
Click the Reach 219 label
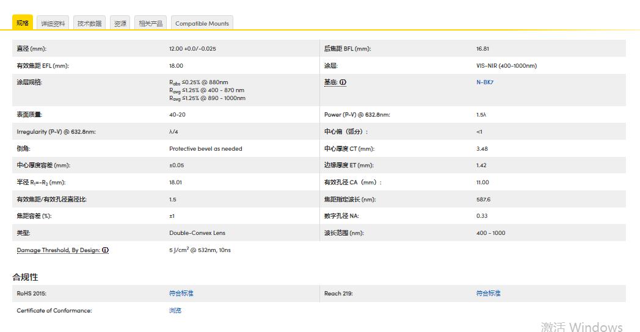click(x=338, y=294)
